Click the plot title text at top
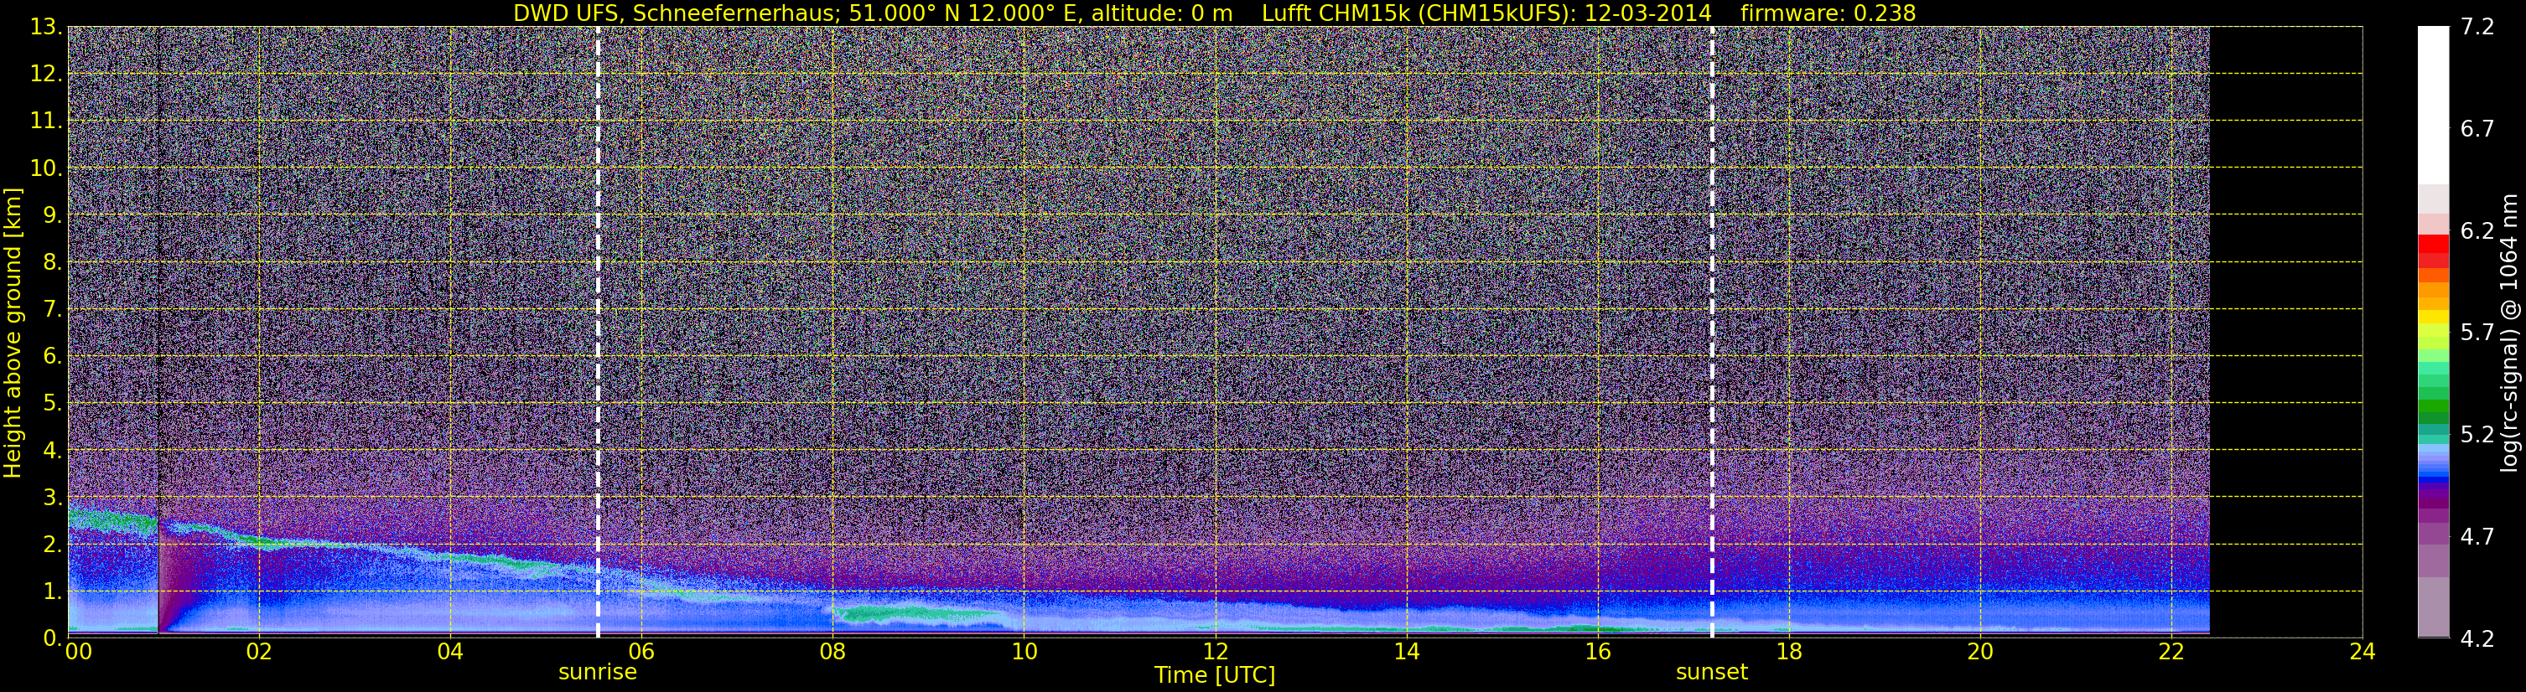The image size is (2526, 692). click(x=1214, y=13)
